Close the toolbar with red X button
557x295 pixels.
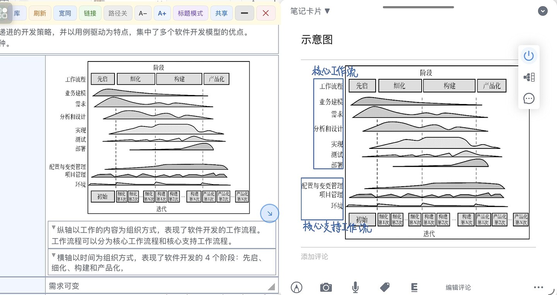pyautogui.click(x=266, y=13)
